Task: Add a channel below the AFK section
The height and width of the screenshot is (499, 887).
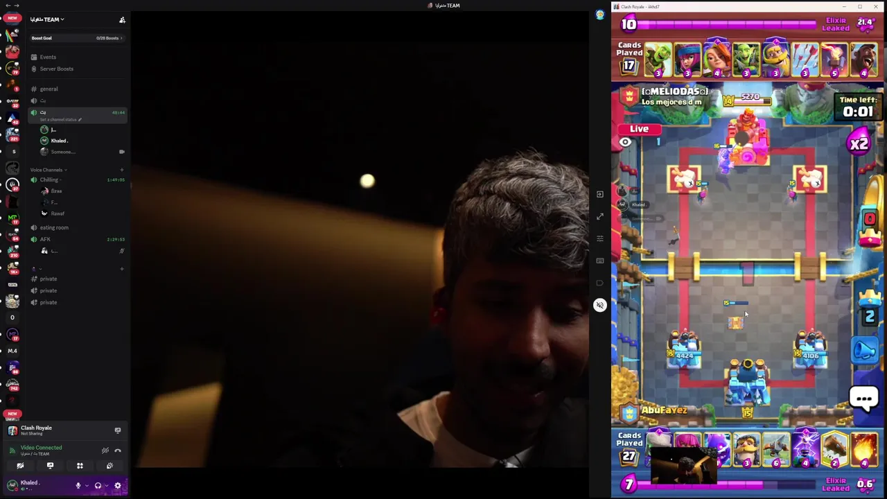Action: [x=121, y=269]
